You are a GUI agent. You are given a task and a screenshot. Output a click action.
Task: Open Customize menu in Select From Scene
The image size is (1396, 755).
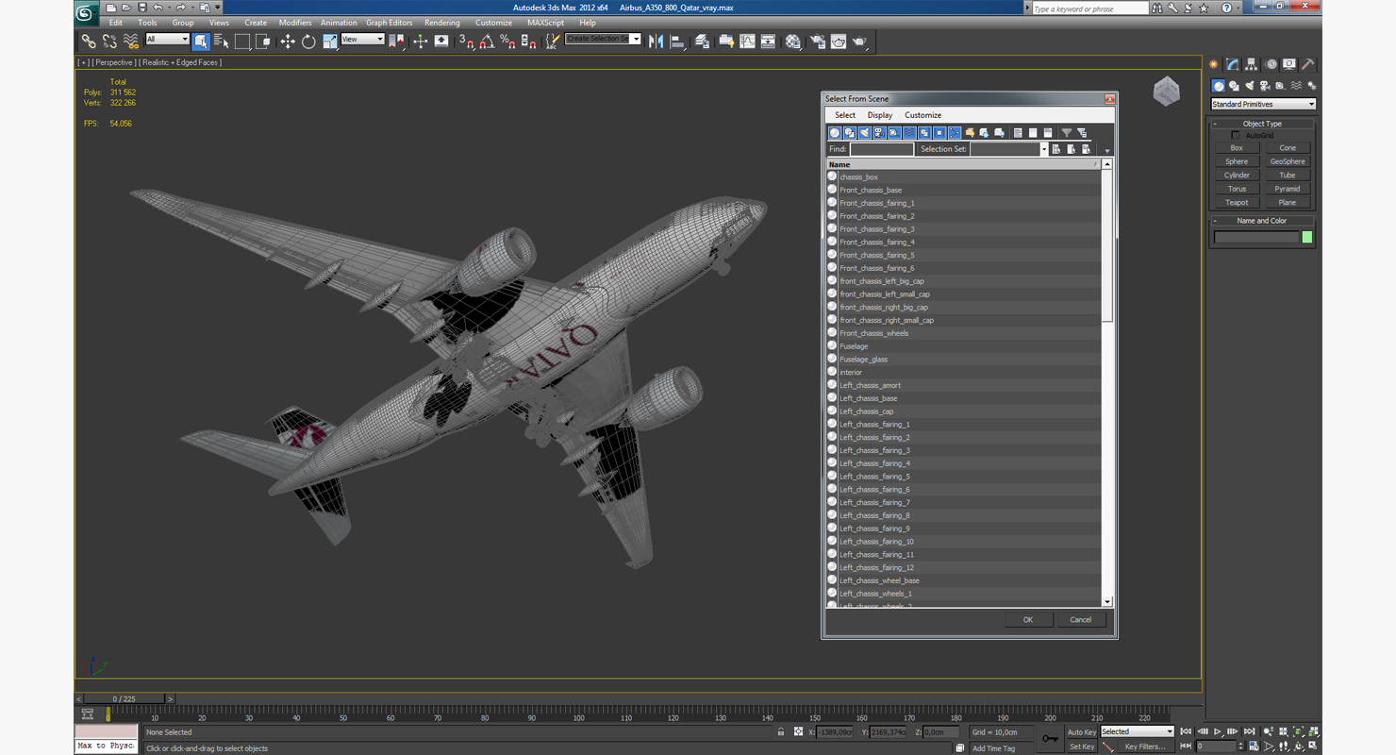click(x=922, y=115)
